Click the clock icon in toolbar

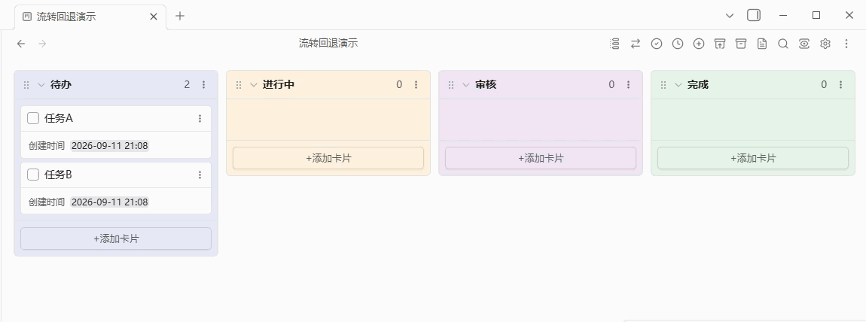coord(678,44)
